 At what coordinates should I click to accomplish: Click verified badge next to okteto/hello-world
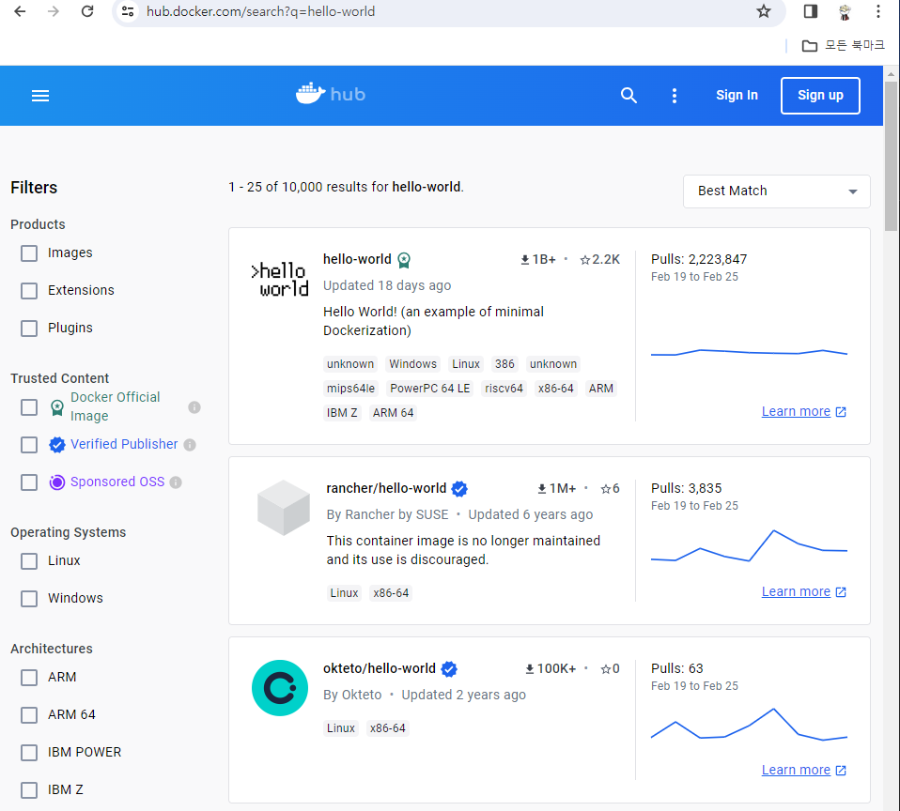click(x=449, y=668)
